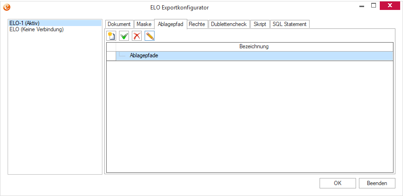Maximize the ELO Exportkonfigurator window
The image size is (403, 196).
[x=373, y=6]
